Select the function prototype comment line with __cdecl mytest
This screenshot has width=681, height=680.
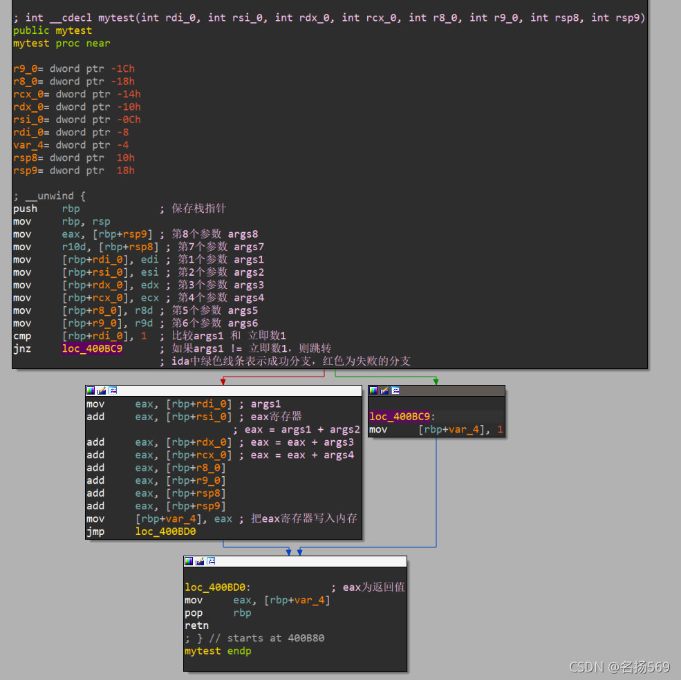click(x=329, y=18)
